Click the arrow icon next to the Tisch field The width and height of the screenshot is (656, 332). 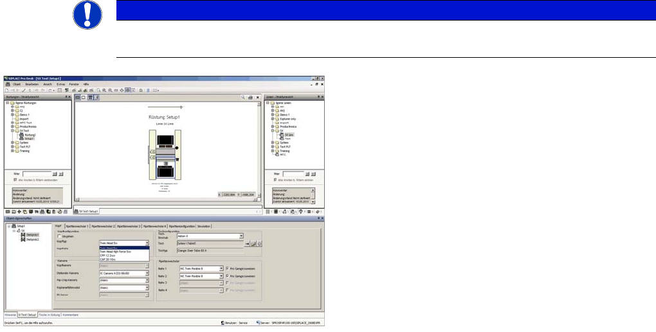pyautogui.click(x=246, y=244)
